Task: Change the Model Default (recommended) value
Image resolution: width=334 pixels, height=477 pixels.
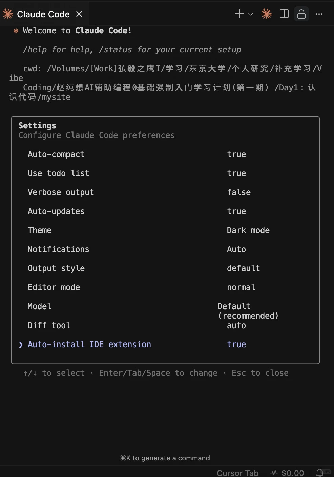Action: [248, 311]
